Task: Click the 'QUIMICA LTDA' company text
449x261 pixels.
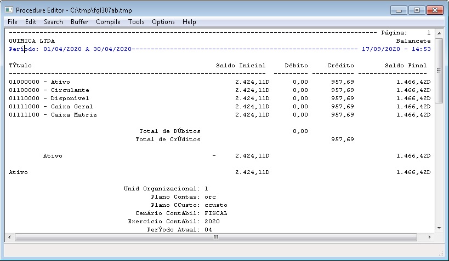Action: (32, 41)
